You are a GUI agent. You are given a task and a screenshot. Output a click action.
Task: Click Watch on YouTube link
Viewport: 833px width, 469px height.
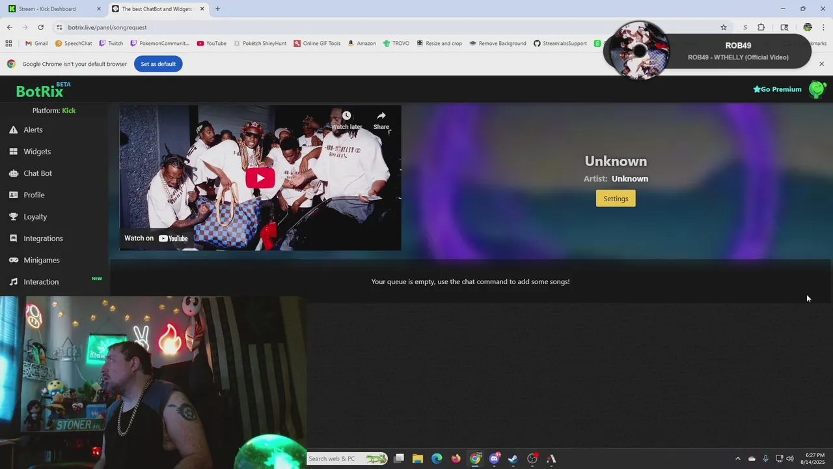(156, 238)
